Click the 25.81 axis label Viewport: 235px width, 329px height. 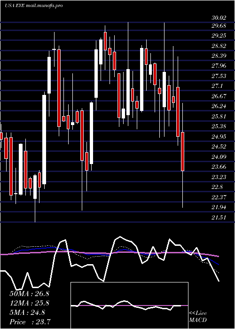click(219, 116)
